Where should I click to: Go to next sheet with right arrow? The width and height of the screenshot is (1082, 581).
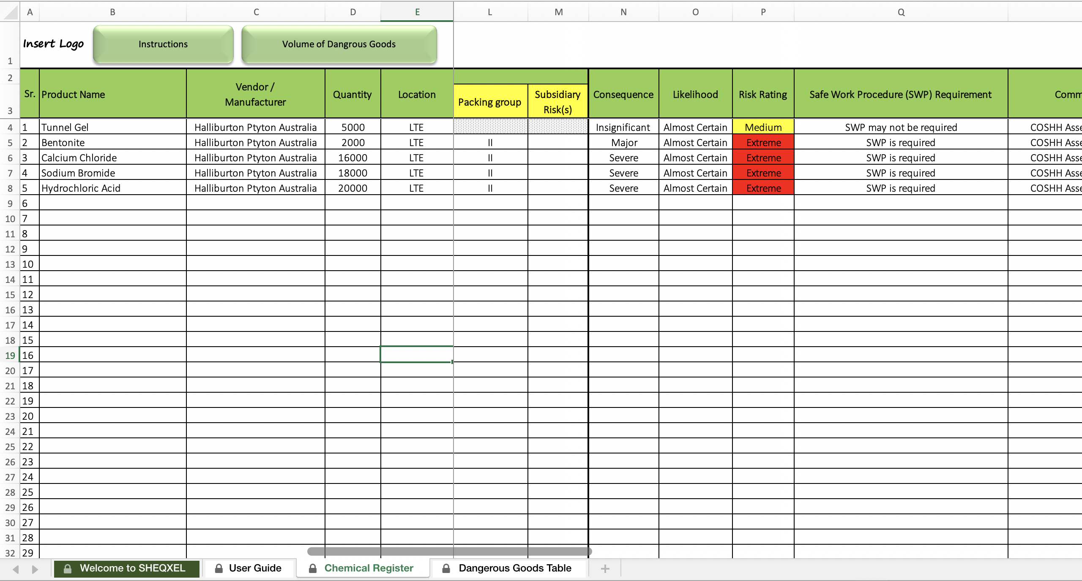coord(35,569)
